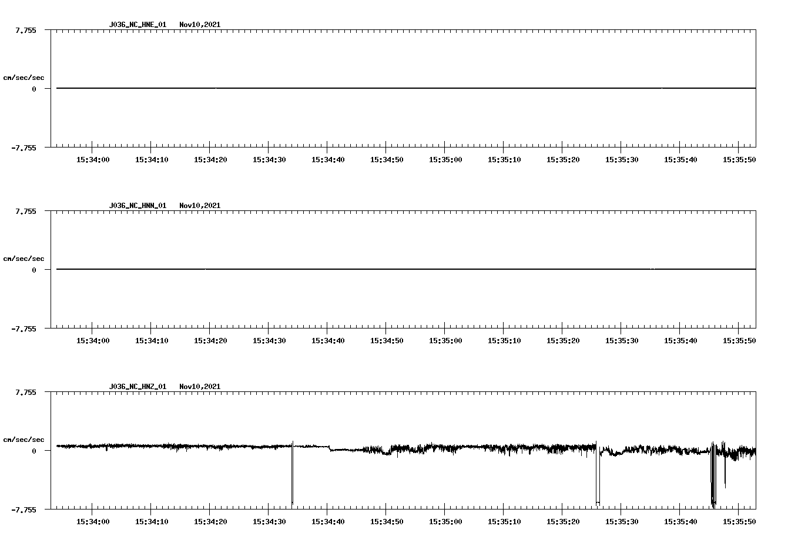Image resolution: width=798 pixels, height=543 pixels.
Task: Select the Nov10,2021 date on the HNN plot
Action: (x=200, y=206)
